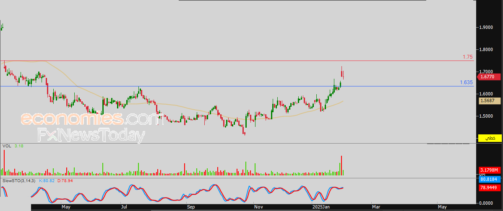The image size is (503, 211).
Task: Select the K:80.82 stochastic reading
Action: point(47,181)
